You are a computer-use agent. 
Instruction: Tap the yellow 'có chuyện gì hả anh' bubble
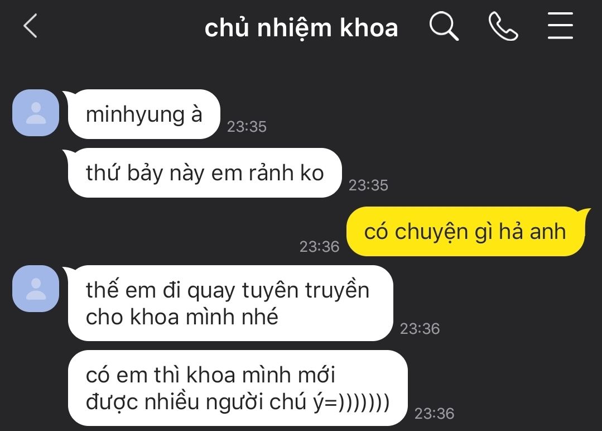point(465,232)
